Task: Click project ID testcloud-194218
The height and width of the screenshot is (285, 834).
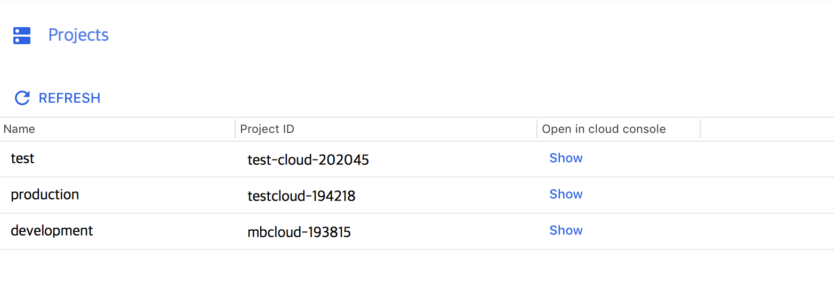Action: point(301,196)
